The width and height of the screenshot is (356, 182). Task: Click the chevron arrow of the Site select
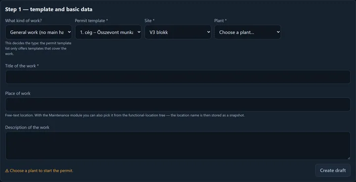click(209, 32)
